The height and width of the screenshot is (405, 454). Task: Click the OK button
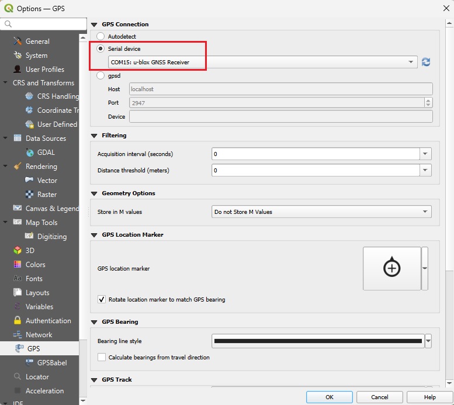click(330, 397)
